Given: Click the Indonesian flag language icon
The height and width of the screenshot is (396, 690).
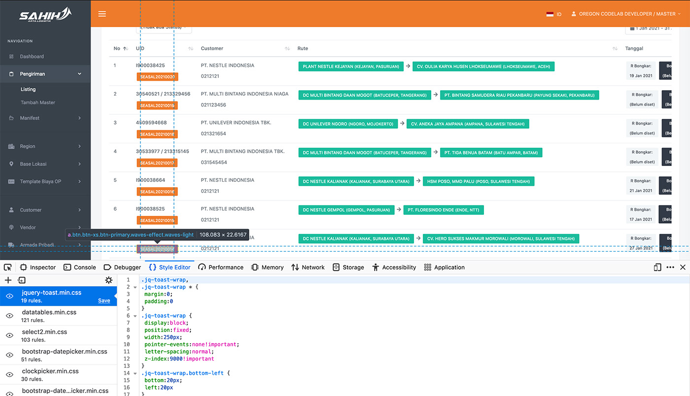Looking at the screenshot, I should 550,14.
